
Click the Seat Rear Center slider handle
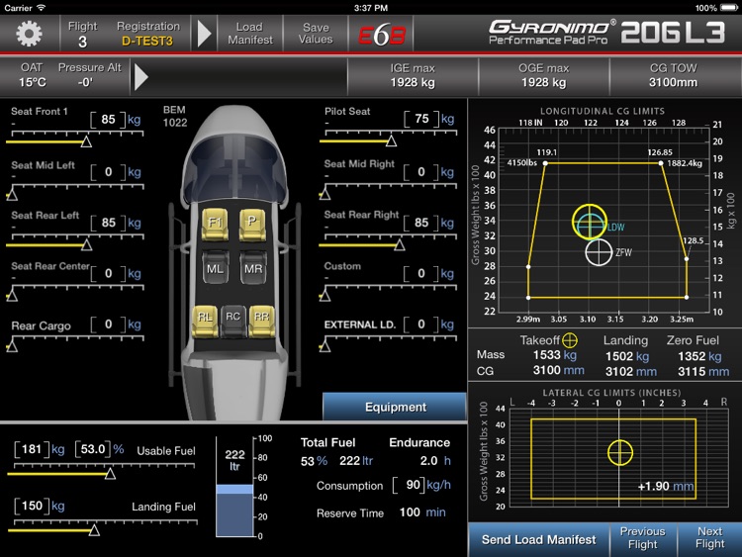[x=12, y=296]
